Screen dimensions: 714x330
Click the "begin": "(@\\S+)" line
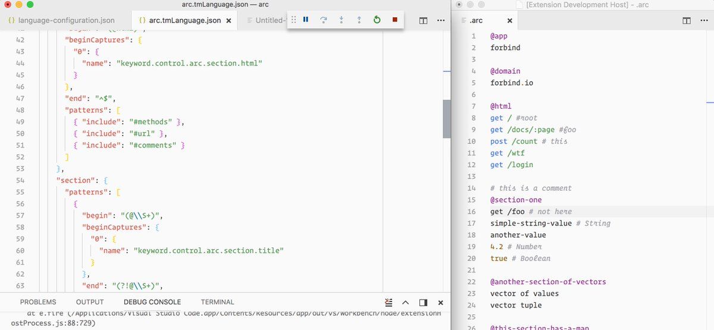tap(123, 215)
